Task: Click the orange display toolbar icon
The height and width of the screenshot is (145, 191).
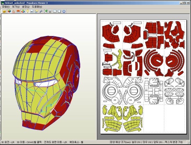Action: pyautogui.click(x=18, y=11)
